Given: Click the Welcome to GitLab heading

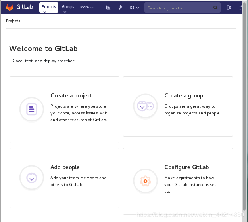Looking at the screenshot, I should point(44,49).
